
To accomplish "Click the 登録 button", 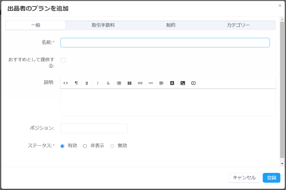I will coord(272,178).
